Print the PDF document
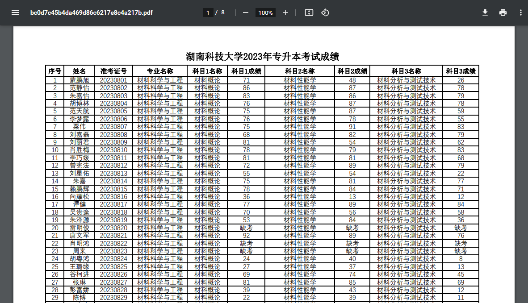The image size is (528, 303). point(503,13)
